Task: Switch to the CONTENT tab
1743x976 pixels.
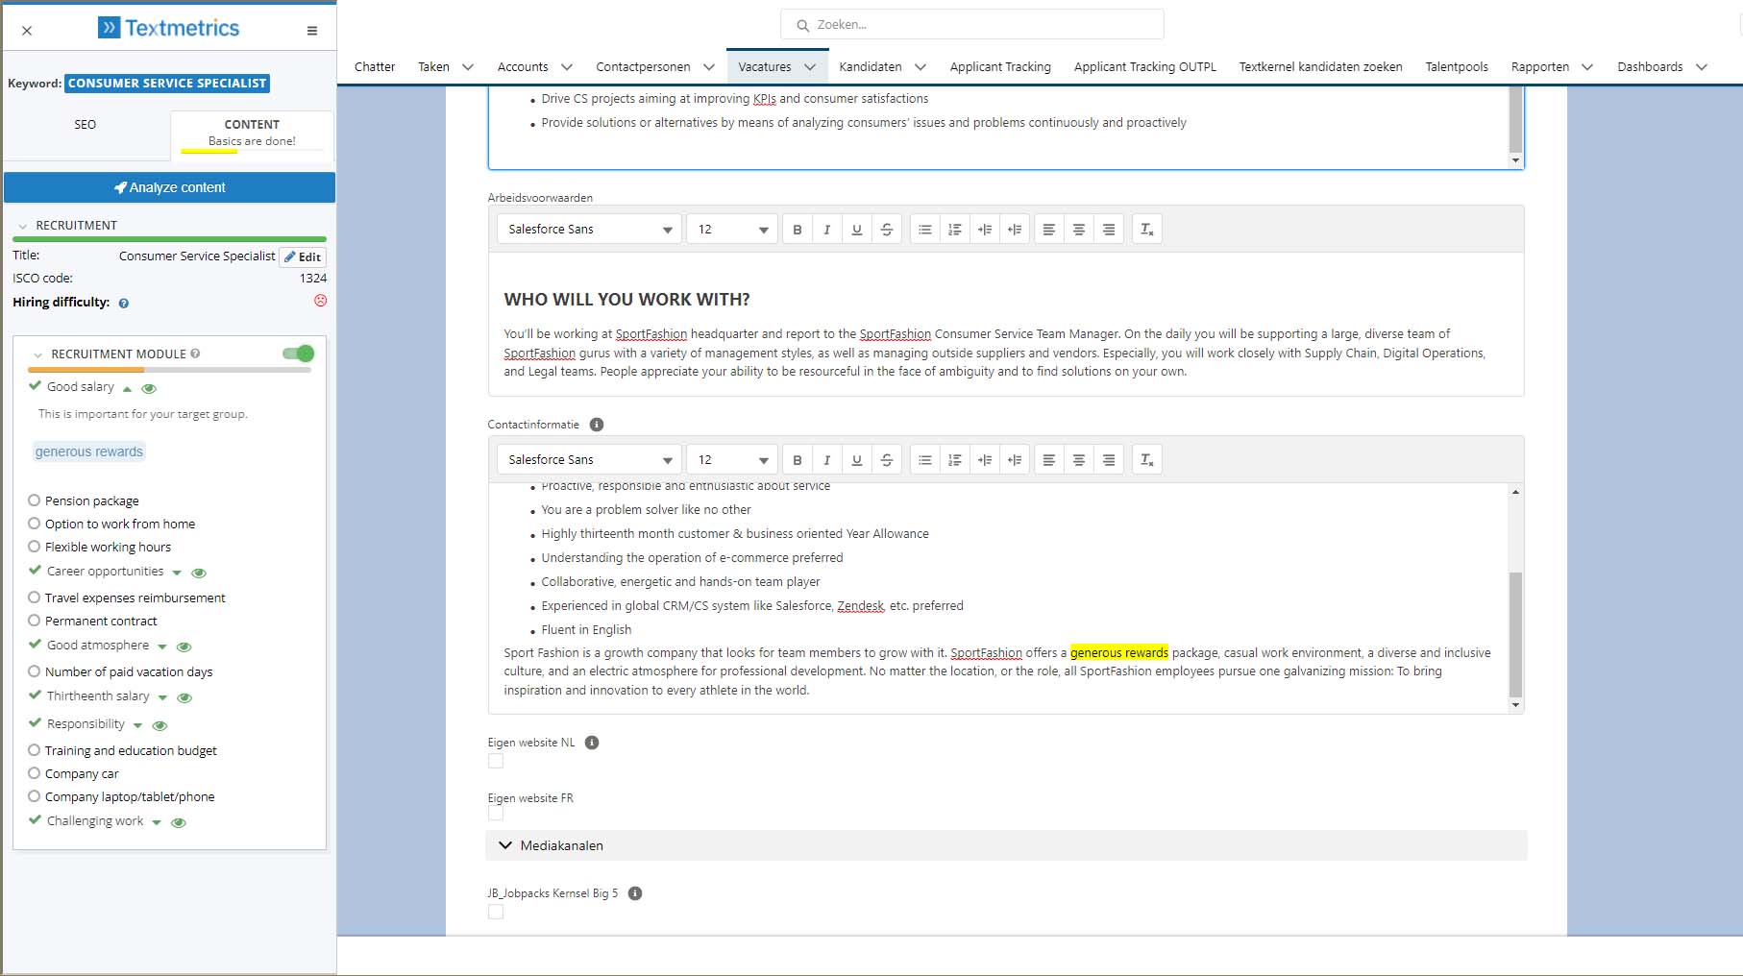Action: (x=252, y=133)
